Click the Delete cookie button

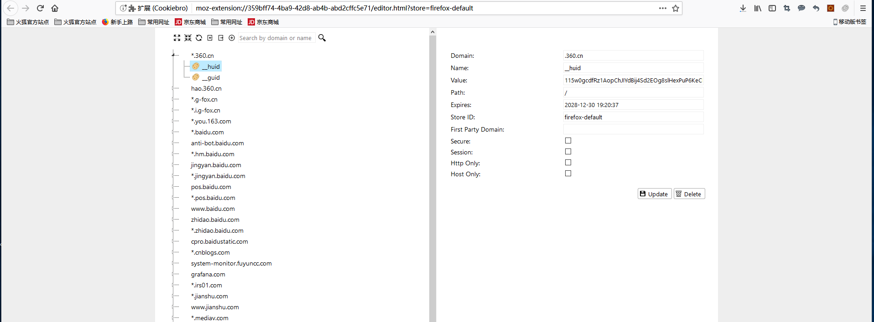689,194
